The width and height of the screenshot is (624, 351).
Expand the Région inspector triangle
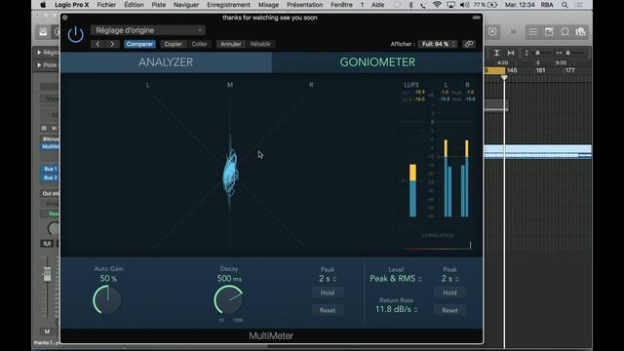point(39,53)
